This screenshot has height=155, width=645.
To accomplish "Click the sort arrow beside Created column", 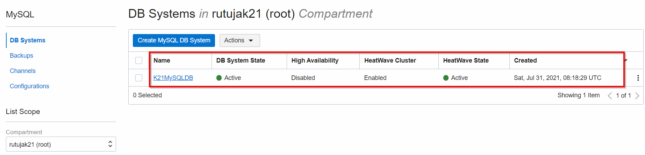I will pos(626,60).
